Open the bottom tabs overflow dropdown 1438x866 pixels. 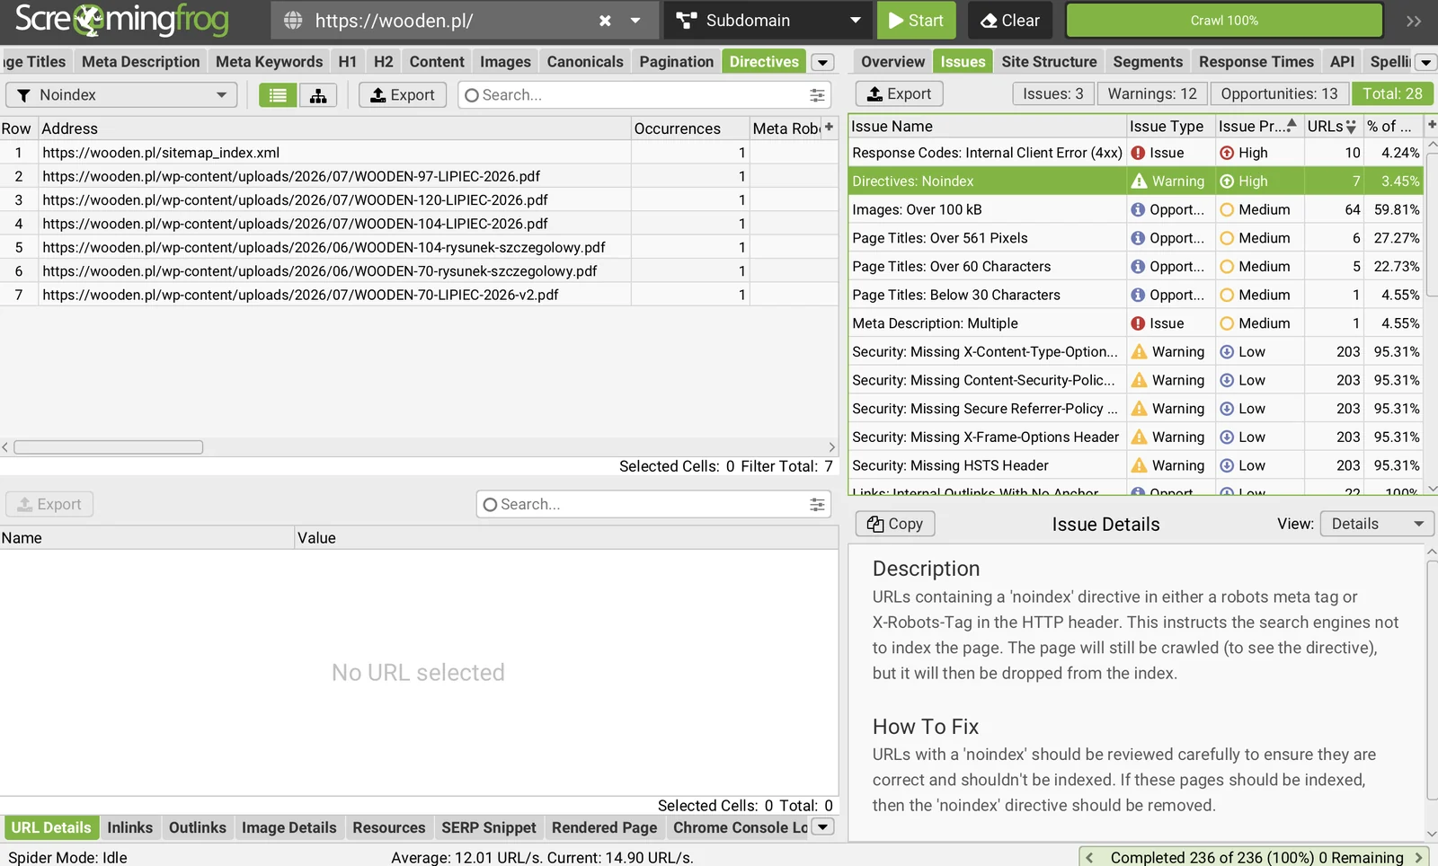tap(822, 826)
